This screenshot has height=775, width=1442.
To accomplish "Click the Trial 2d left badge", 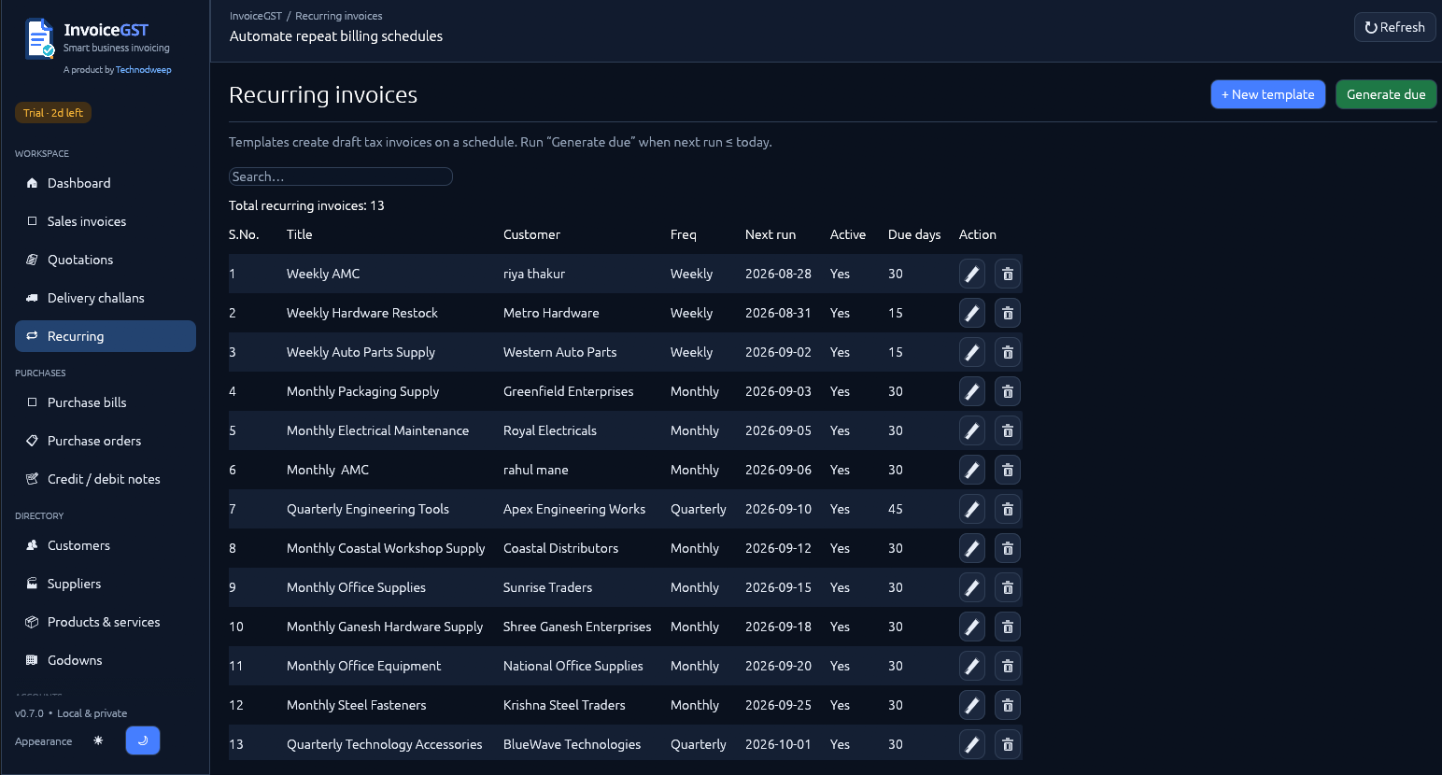I will [x=53, y=113].
